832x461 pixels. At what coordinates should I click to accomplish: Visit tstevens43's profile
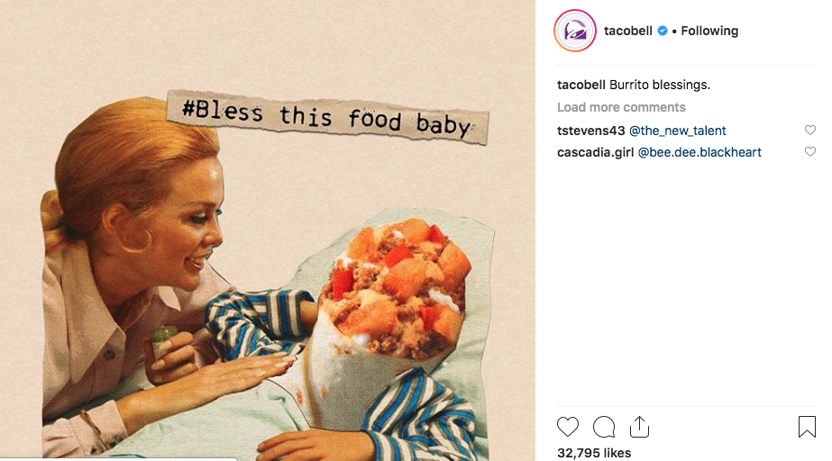pyautogui.click(x=591, y=131)
